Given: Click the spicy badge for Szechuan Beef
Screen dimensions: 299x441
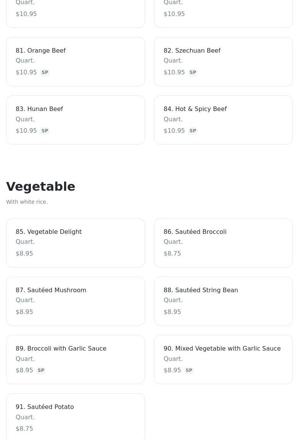Looking at the screenshot, I should pos(193,72).
